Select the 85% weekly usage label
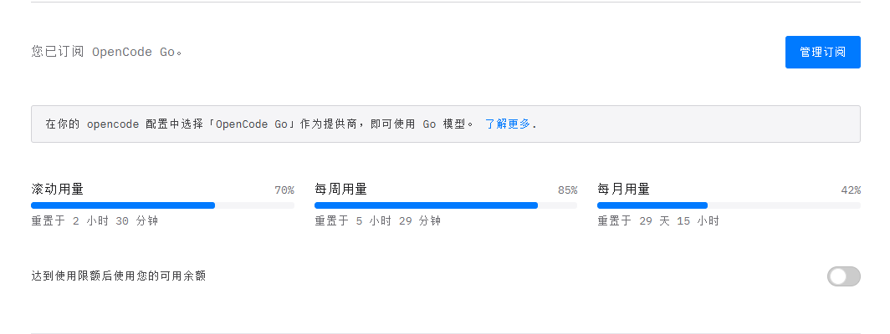890x334 pixels. pos(567,190)
